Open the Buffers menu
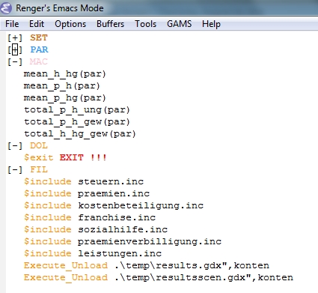Image resolution: width=318 pixels, height=293 pixels. point(110,24)
